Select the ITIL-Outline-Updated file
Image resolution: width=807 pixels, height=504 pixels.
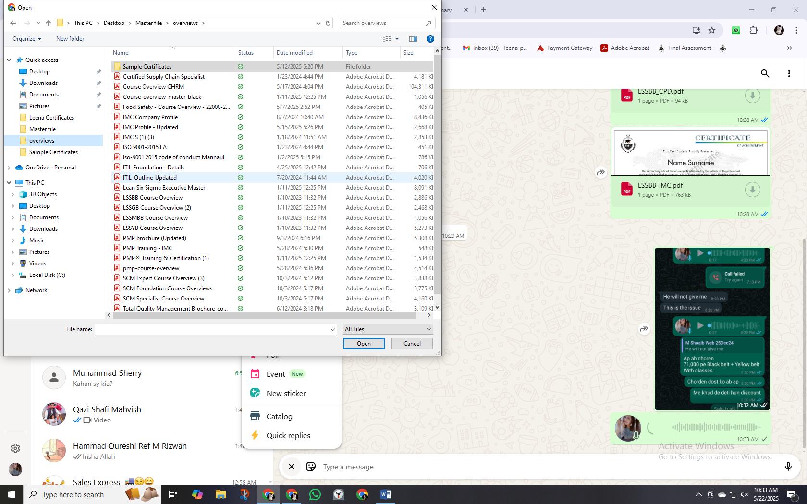tap(272, 178)
